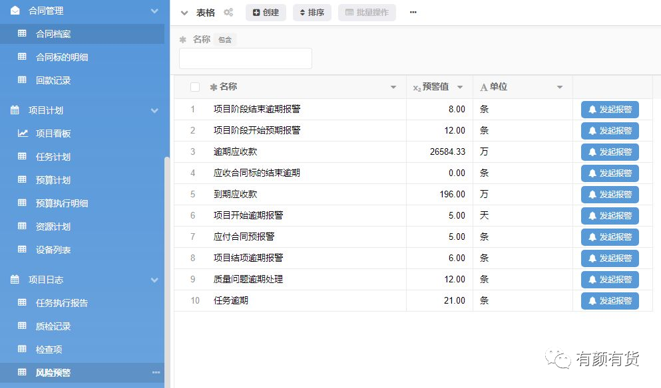
Task: Open the 名称 column dropdown arrow
Action: tap(393, 87)
